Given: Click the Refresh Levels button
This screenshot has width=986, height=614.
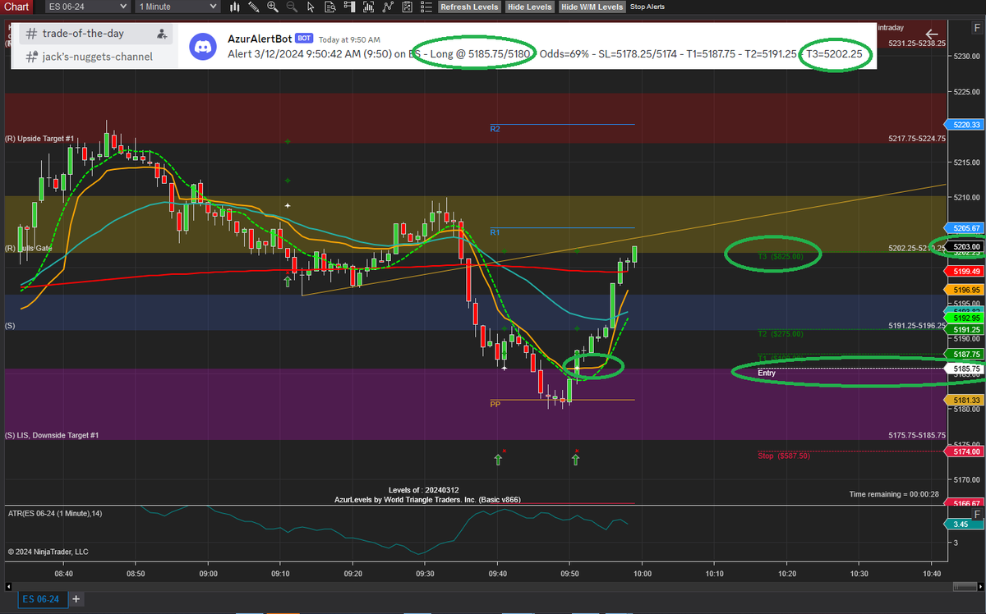Looking at the screenshot, I should [469, 7].
